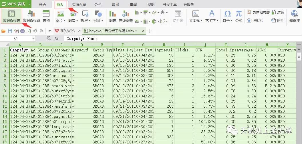Click the open folder icon in quick toolbar
This screenshot has width=302, height=144.
[x=3, y=31]
